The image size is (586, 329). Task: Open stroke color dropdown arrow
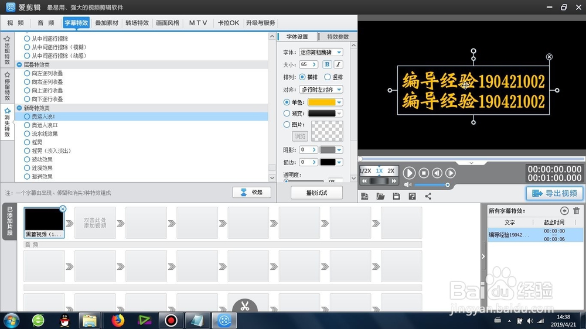(x=339, y=162)
